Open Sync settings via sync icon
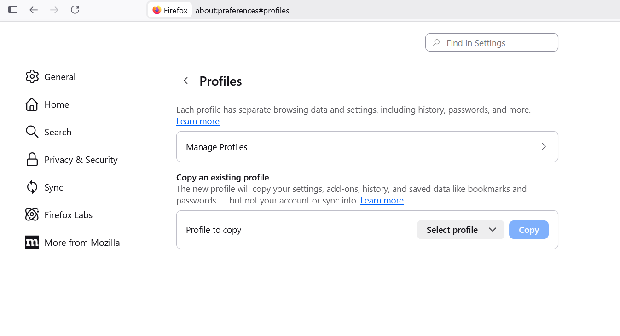This screenshot has width=620, height=336. tap(32, 187)
